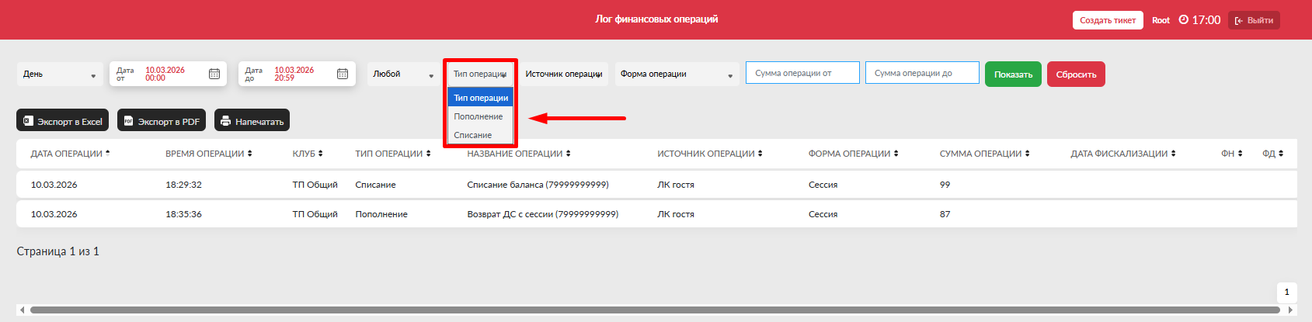The height and width of the screenshot is (322, 1312).
Task: Click the clock icon next to 17:00
Action: point(1183,20)
